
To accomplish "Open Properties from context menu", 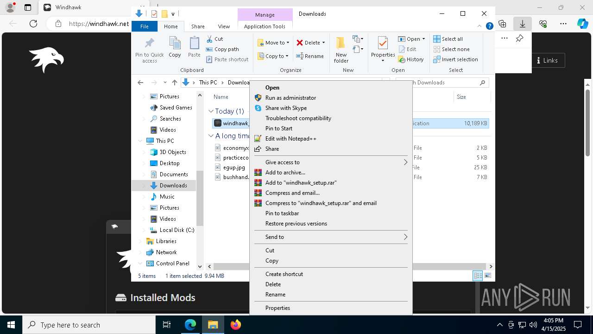I will pyautogui.click(x=331, y=308).
